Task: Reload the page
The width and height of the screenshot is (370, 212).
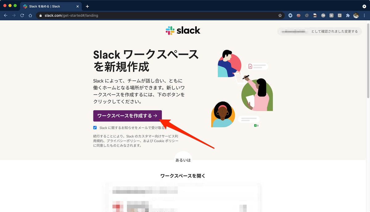Action: click(x=22, y=15)
